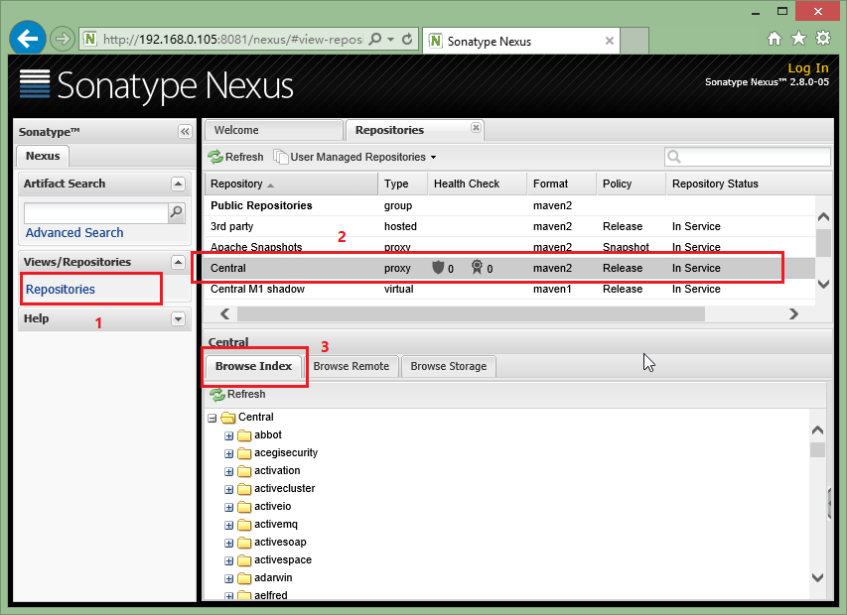The width and height of the screenshot is (847, 615).
Task: Open favorites with the star icon
Action: pos(798,39)
